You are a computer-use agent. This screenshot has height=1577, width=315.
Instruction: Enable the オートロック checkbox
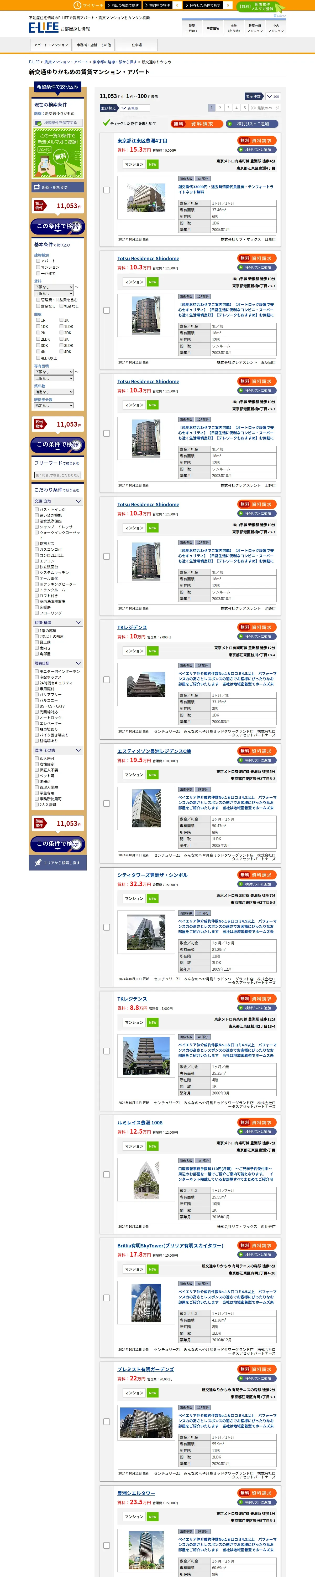(37, 718)
